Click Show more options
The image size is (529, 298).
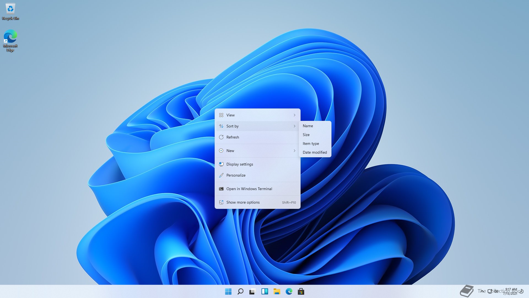(x=257, y=202)
